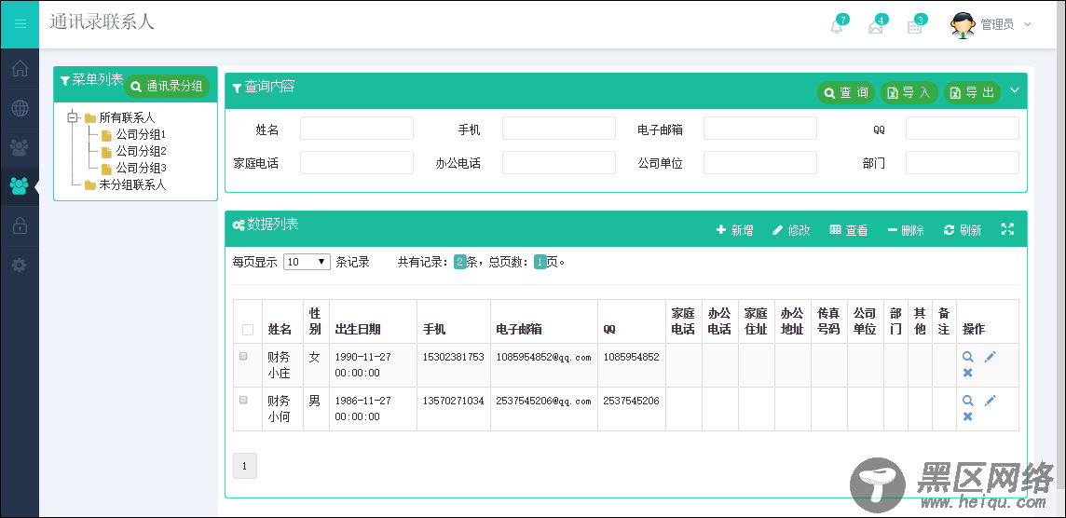The image size is (1066, 518).
Task: Edit 财务小何 row with pencil icon
Action: (x=990, y=401)
